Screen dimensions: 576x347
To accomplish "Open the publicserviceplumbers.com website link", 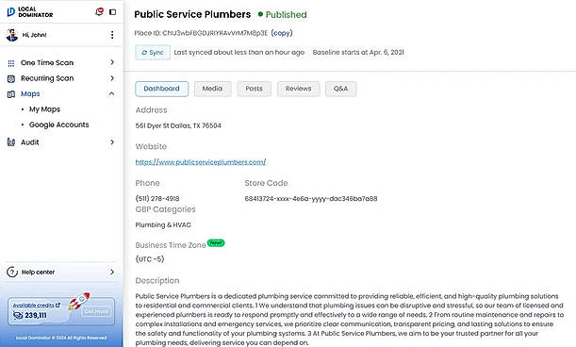I will [201, 162].
